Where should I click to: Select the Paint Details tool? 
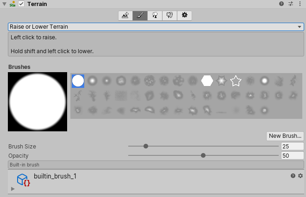[169, 15]
